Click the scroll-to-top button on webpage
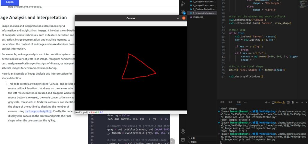308x144 pixels. (172, 141)
